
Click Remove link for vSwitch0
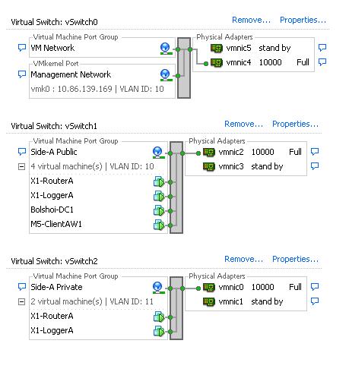click(x=251, y=20)
